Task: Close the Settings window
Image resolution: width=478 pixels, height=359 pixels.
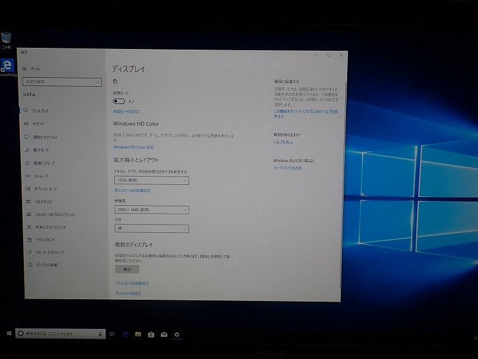Action: (x=341, y=55)
